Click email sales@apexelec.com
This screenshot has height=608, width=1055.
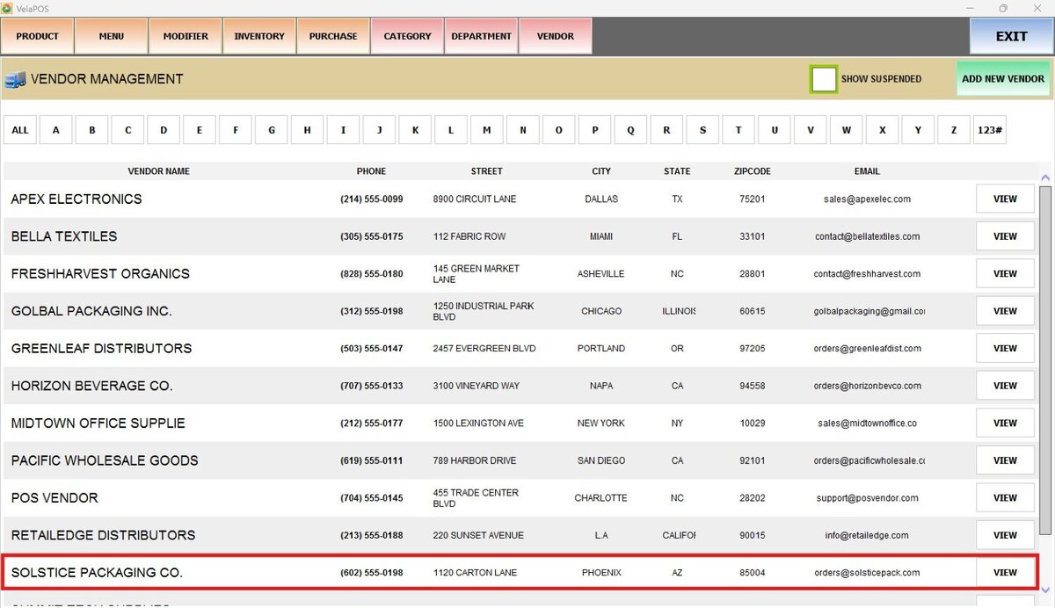tap(867, 199)
